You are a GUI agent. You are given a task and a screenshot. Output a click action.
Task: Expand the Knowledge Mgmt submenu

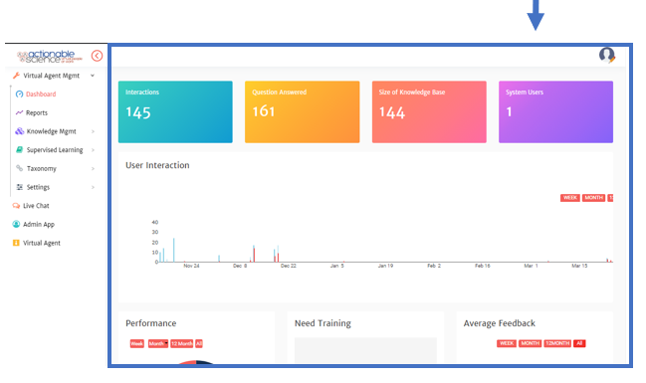pyautogui.click(x=93, y=131)
